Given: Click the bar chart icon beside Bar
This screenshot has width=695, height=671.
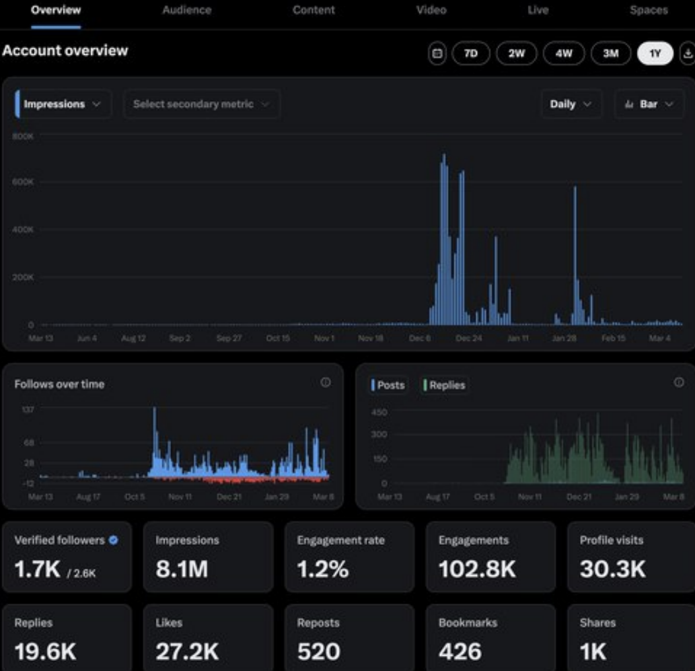Looking at the screenshot, I should (629, 104).
